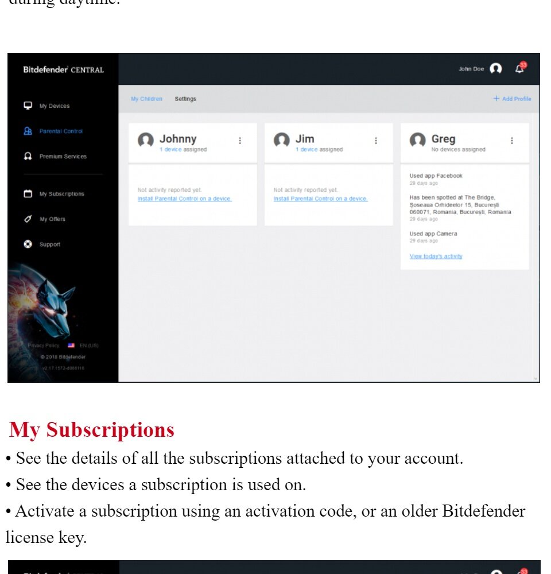
Task: Click the US flag language icon
Action: [71, 345]
